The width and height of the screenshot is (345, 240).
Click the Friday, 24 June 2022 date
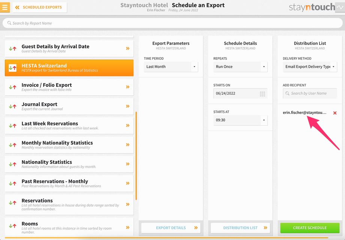point(183,10)
